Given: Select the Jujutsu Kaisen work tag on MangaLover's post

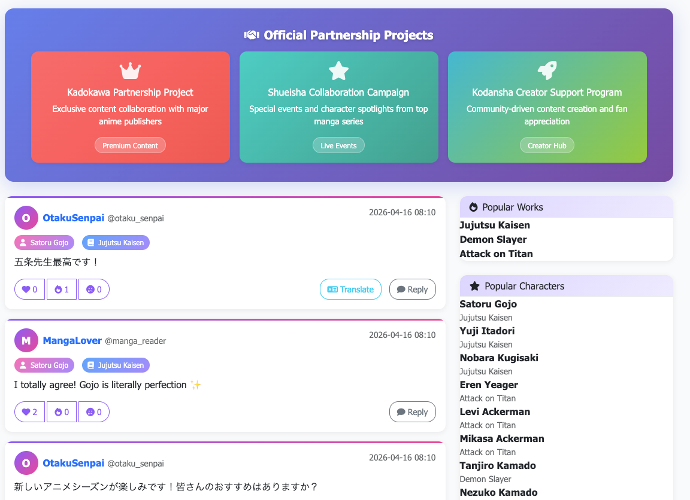Looking at the screenshot, I should tap(116, 365).
